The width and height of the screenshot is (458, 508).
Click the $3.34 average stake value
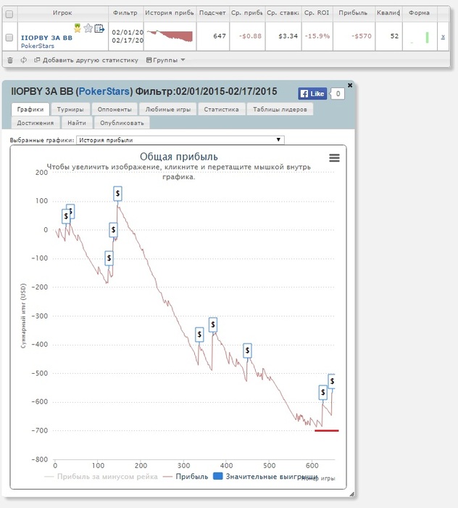click(x=288, y=36)
